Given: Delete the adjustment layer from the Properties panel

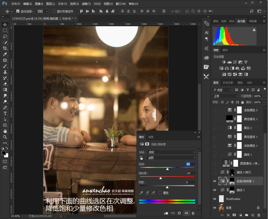Looking at the screenshot, I should click(193, 213).
